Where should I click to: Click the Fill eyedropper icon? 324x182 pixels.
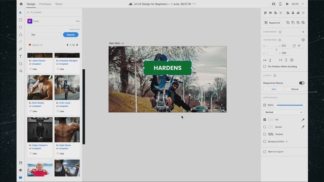click(x=303, y=120)
